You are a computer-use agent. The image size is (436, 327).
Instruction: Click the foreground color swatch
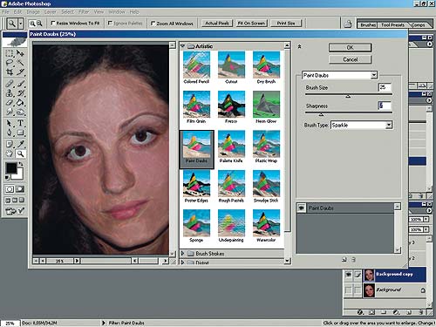11,168
